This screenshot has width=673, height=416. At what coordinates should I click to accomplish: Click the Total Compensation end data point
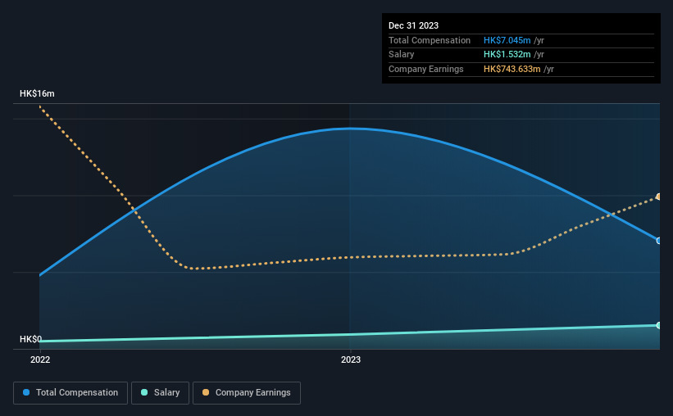[659, 241]
